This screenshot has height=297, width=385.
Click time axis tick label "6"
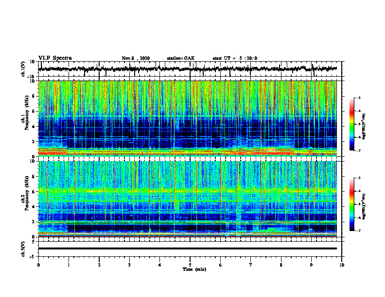coord(221,265)
